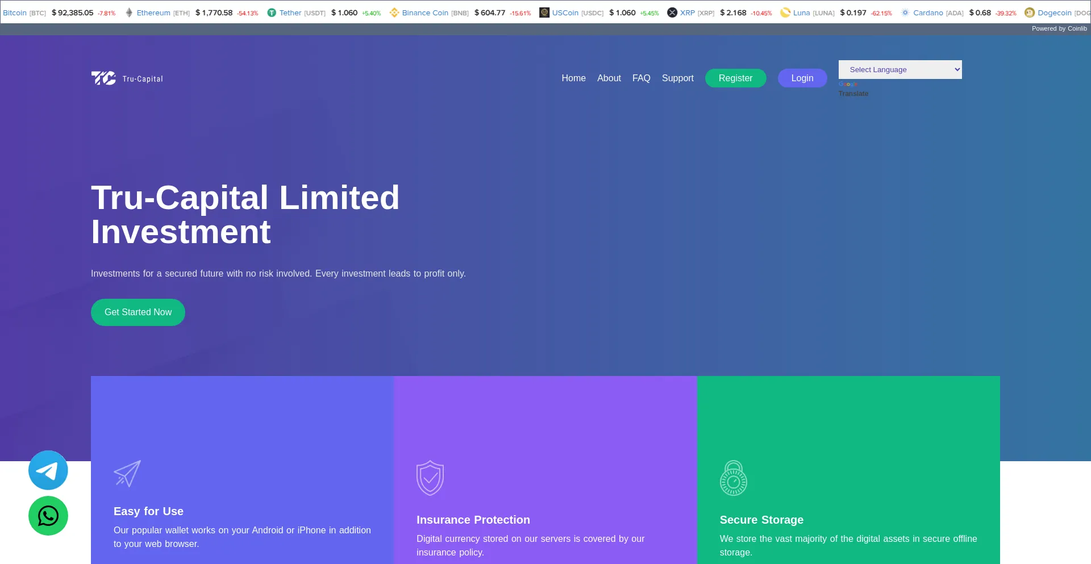
Task: Select the Tether icon in the price bar
Action: click(271, 12)
